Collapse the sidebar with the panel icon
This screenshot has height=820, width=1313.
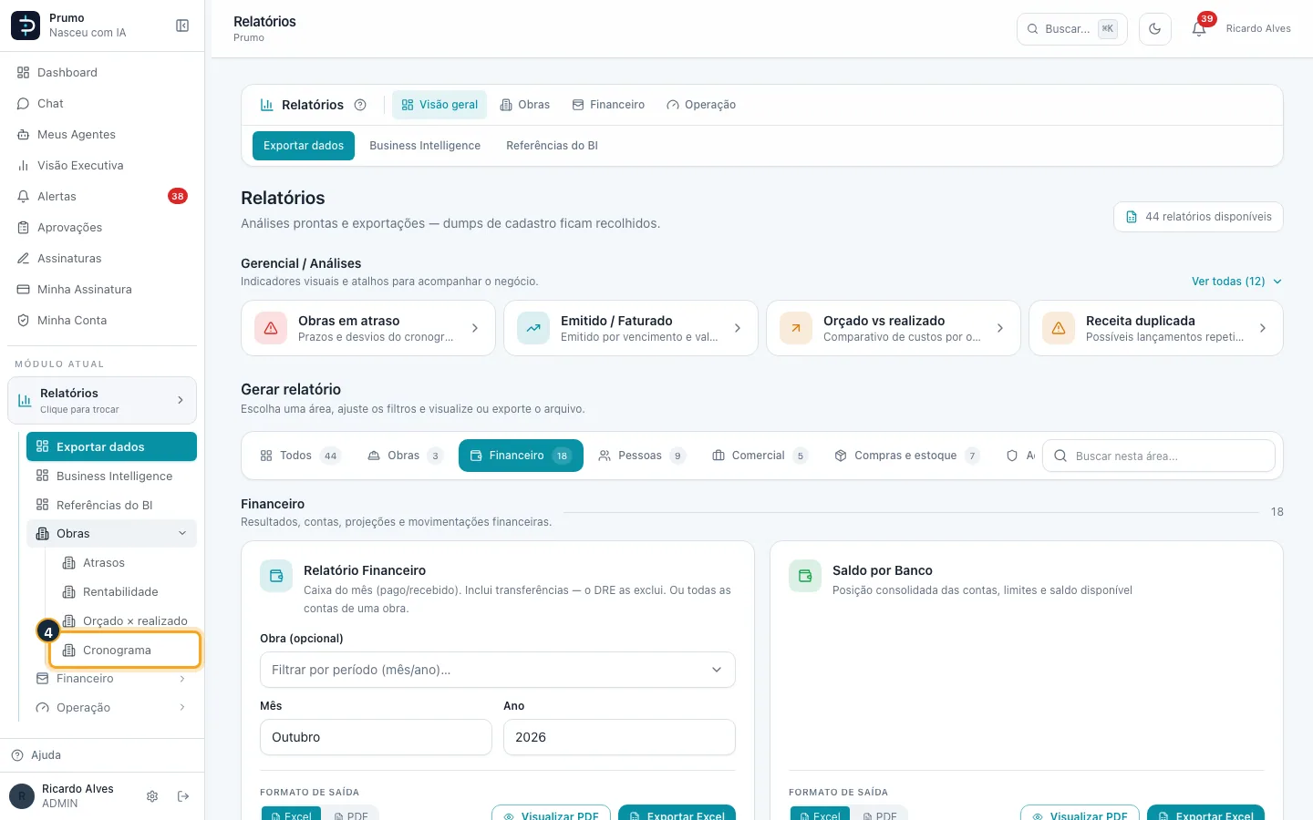point(182,26)
